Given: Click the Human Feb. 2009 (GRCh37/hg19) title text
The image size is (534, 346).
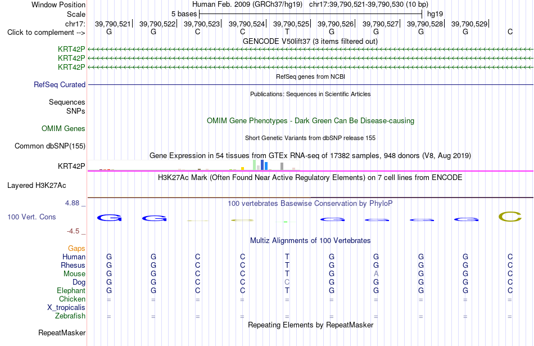Looking at the screenshot, I should [x=247, y=5].
